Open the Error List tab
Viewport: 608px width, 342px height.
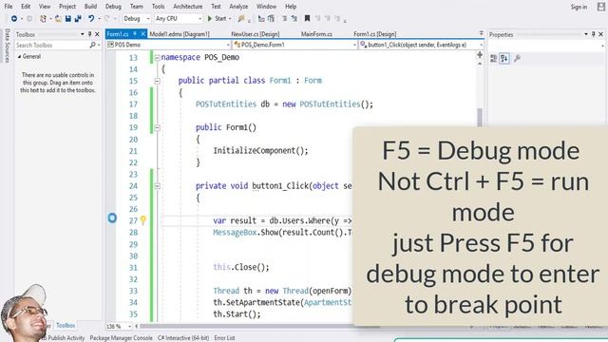pos(224,338)
